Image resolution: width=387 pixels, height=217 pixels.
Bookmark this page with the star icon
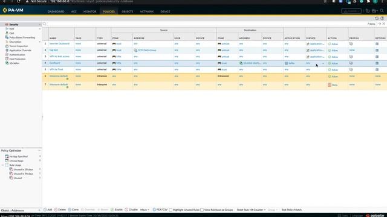tap(325, 1)
